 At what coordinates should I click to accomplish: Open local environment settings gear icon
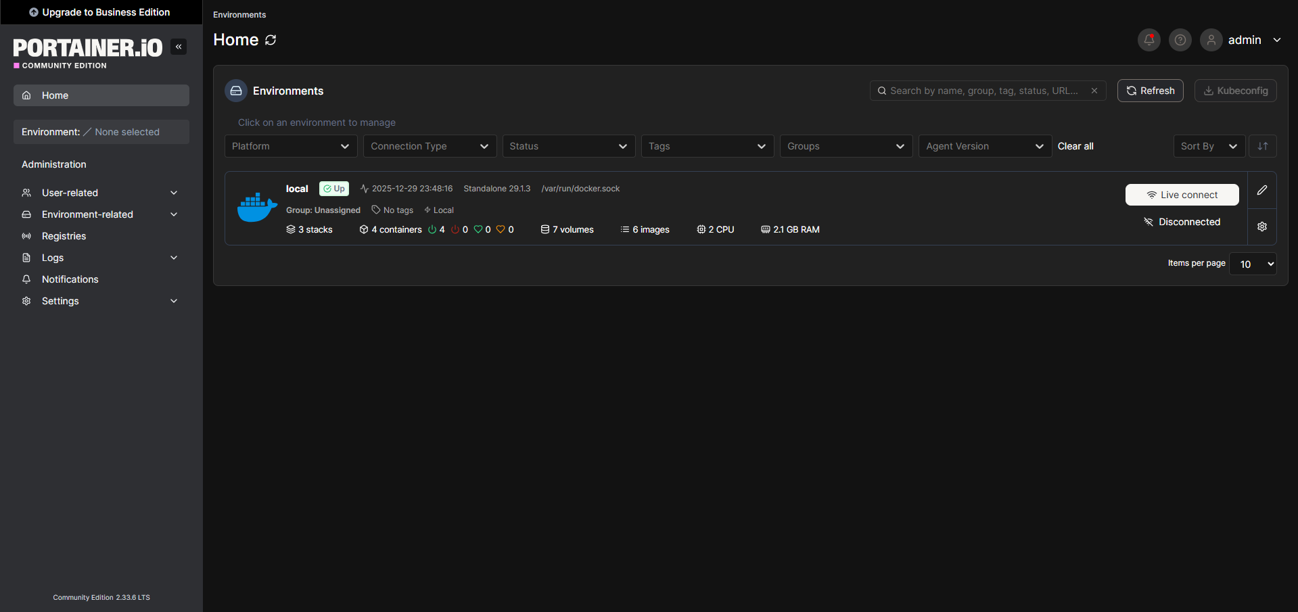tap(1262, 227)
